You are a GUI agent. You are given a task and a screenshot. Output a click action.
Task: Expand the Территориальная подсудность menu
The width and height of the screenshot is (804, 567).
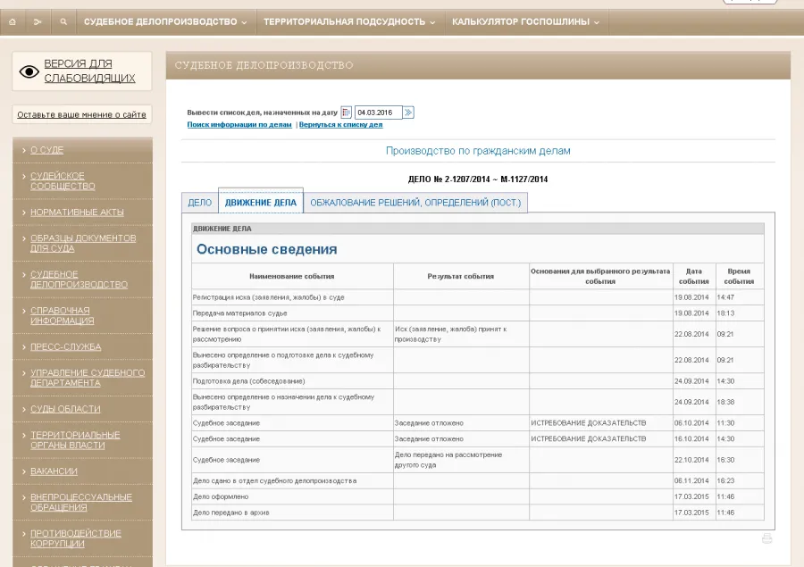pos(349,22)
